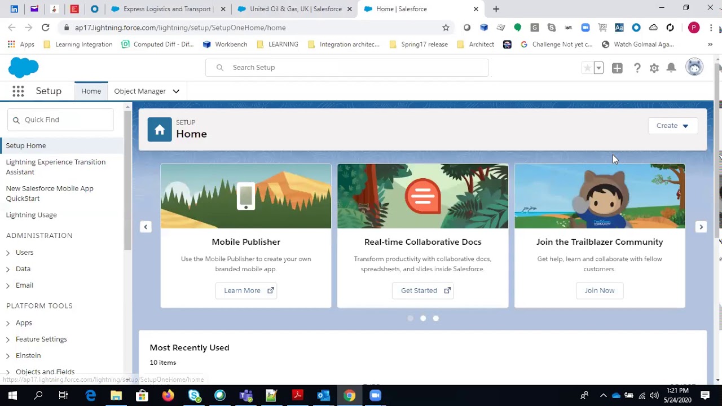Select Setup Home in the sidebar
722x406 pixels.
62,145
